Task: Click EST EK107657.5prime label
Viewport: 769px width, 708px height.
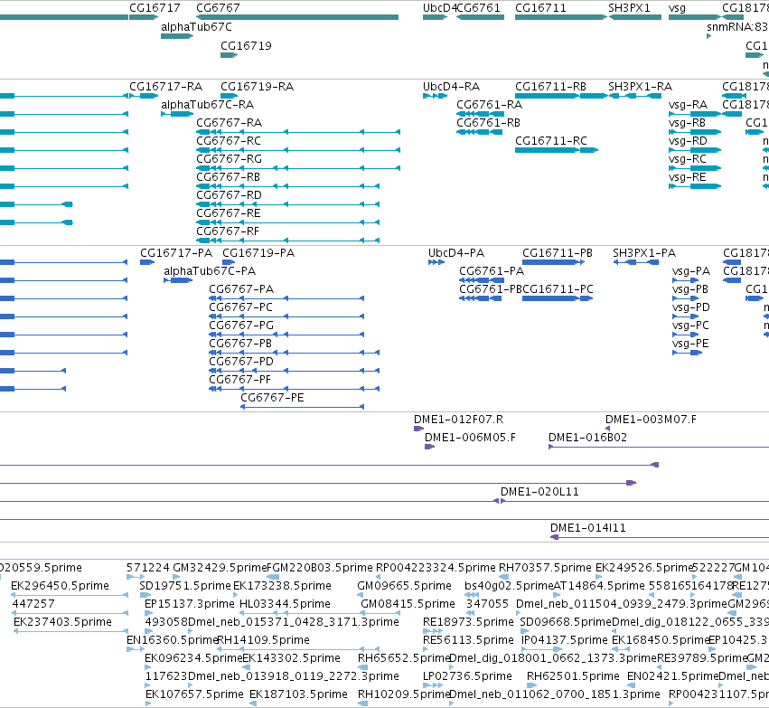Action: pyautogui.click(x=194, y=694)
